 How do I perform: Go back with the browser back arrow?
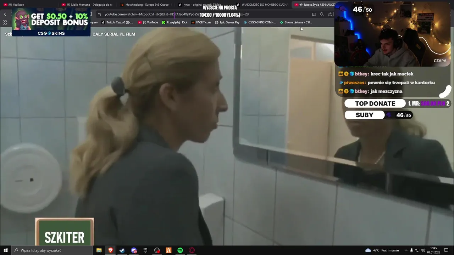pyautogui.click(x=5, y=14)
